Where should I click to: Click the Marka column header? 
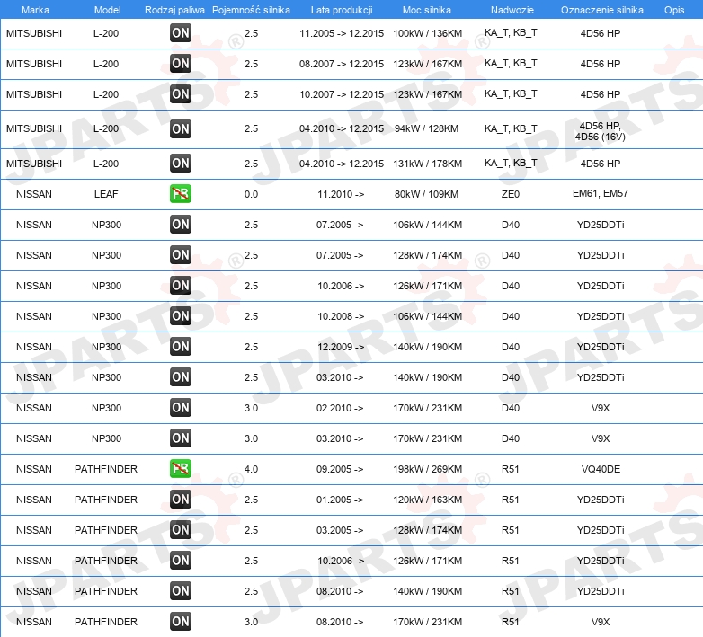click(x=35, y=10)
